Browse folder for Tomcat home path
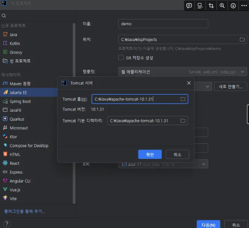The height and width of the screenshot is (228, 249). point(183,99)
